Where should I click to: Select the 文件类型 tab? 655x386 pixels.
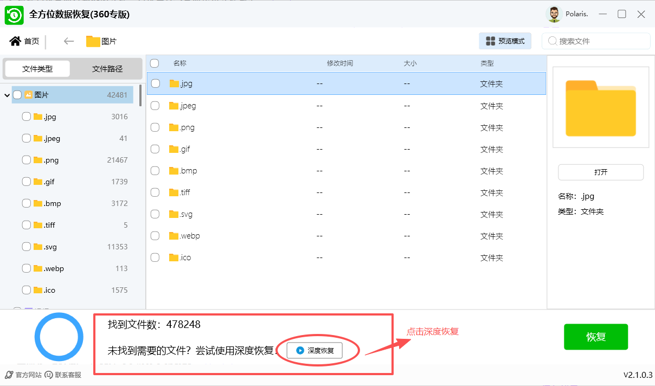(37, 69)
